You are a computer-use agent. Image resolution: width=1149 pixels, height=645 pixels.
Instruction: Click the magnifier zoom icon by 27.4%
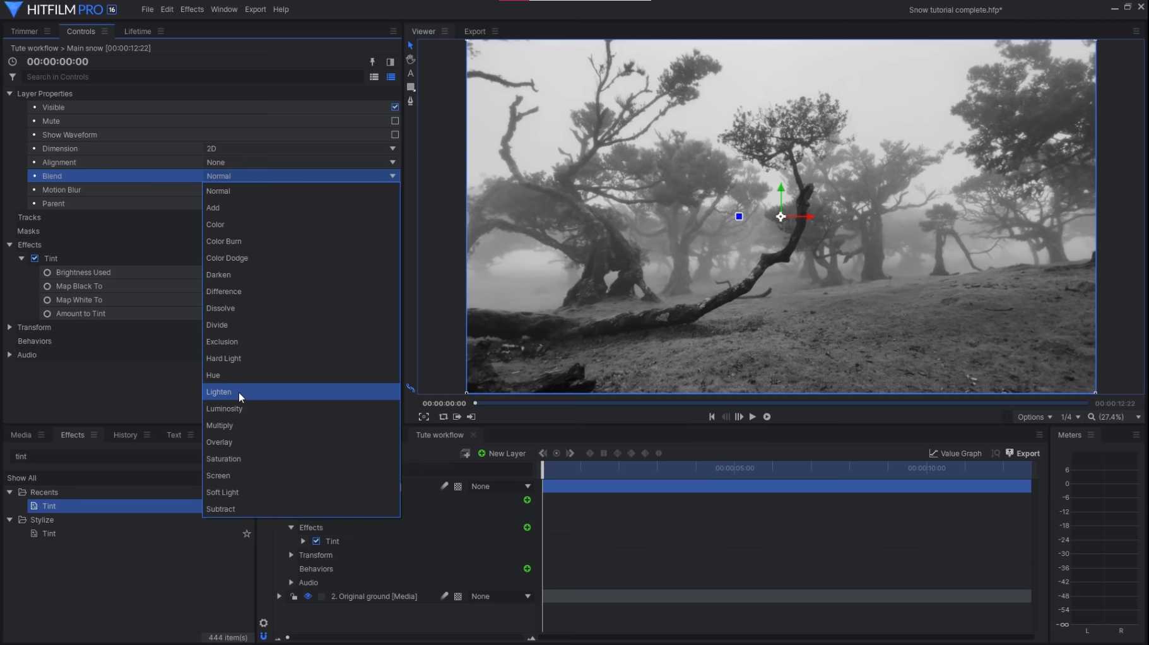click(1091, 417)
